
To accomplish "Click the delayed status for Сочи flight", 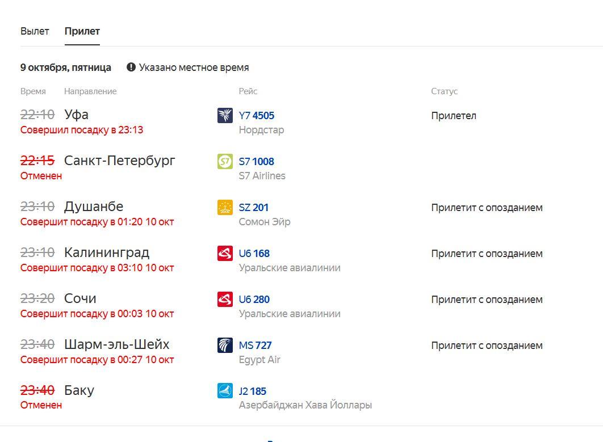I will [x=487, y=300].
